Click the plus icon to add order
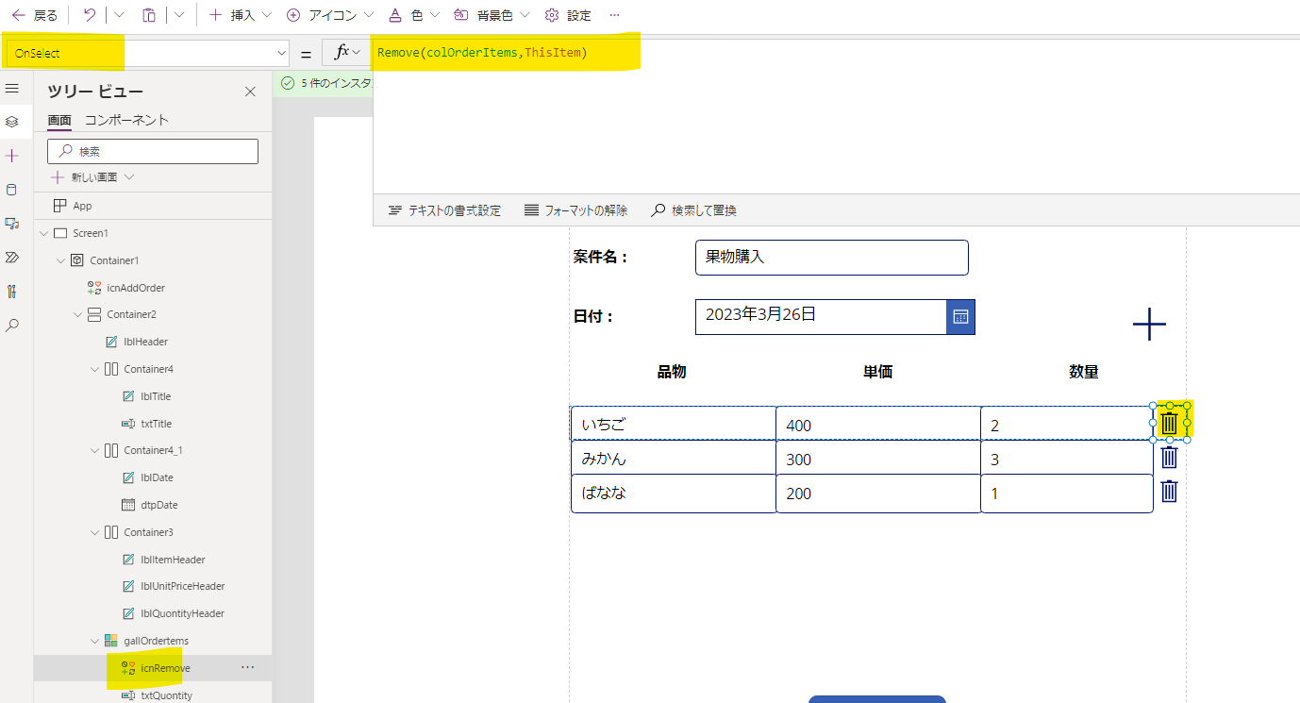This screenshot has height=703, width=1300. pyautogui.click(x=1149, y=324)
